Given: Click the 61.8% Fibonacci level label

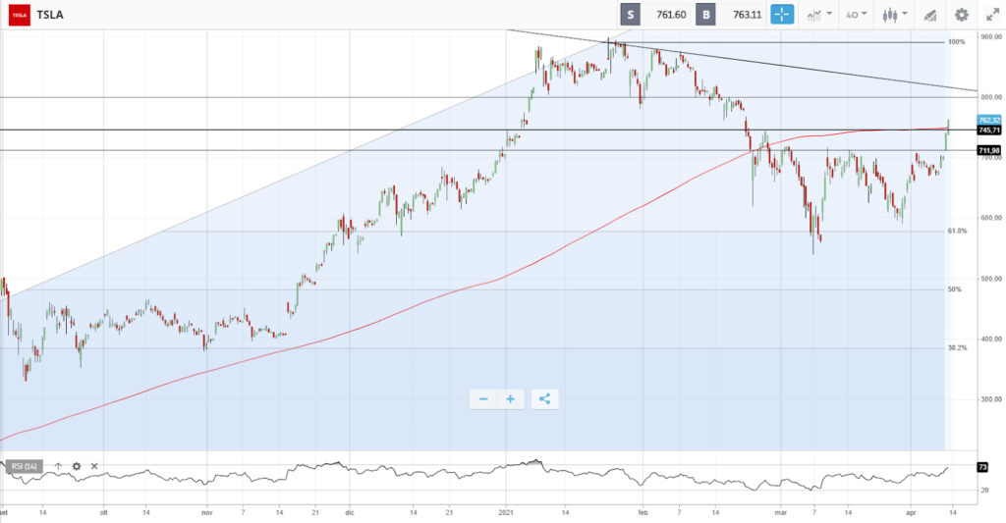Looking at the screenshot, I should point(957,231).
